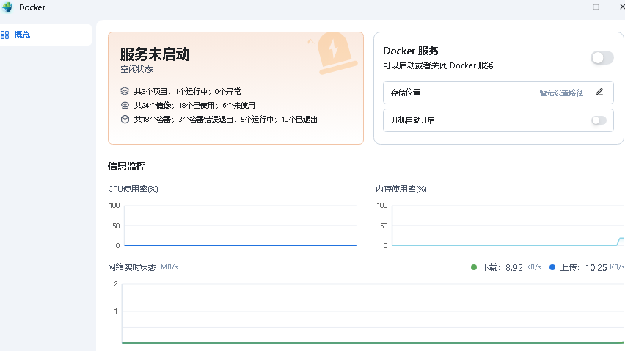Select the 概览 sidebar tab label

[22, 35]
